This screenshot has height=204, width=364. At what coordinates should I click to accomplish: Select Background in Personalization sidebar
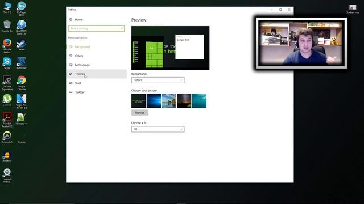(97, 46)
